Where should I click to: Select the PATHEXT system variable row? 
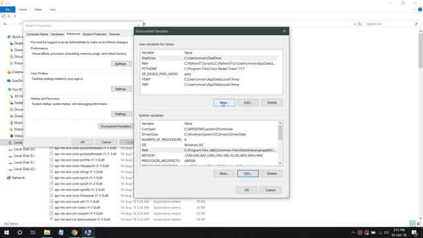point(209,155)
